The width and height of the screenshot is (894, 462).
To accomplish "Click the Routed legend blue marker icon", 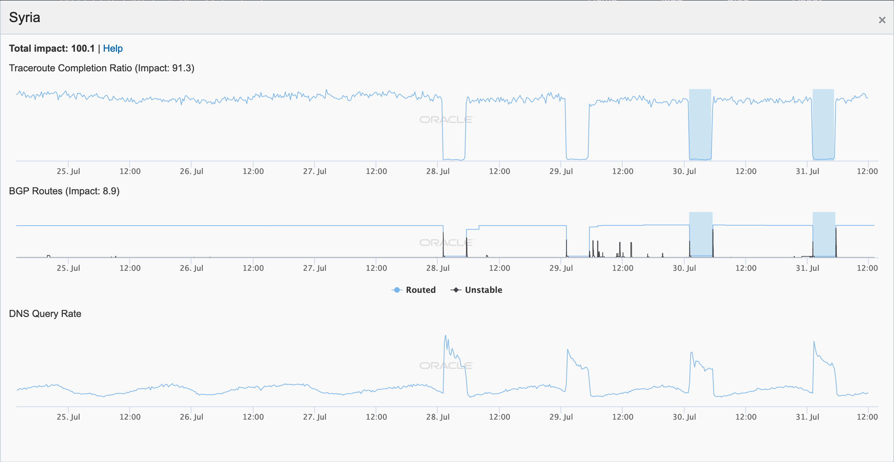I will 397,290.
